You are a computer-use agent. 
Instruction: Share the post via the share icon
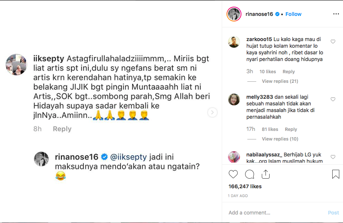(x=266, y=174)
